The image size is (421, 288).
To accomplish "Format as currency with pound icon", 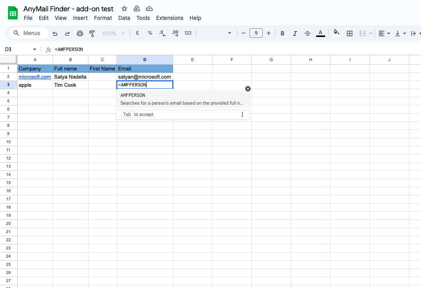I will pyautogui.click(x=138, y=33).
